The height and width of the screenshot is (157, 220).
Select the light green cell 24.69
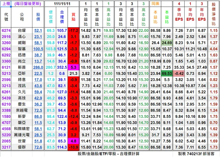coord(167,43)
